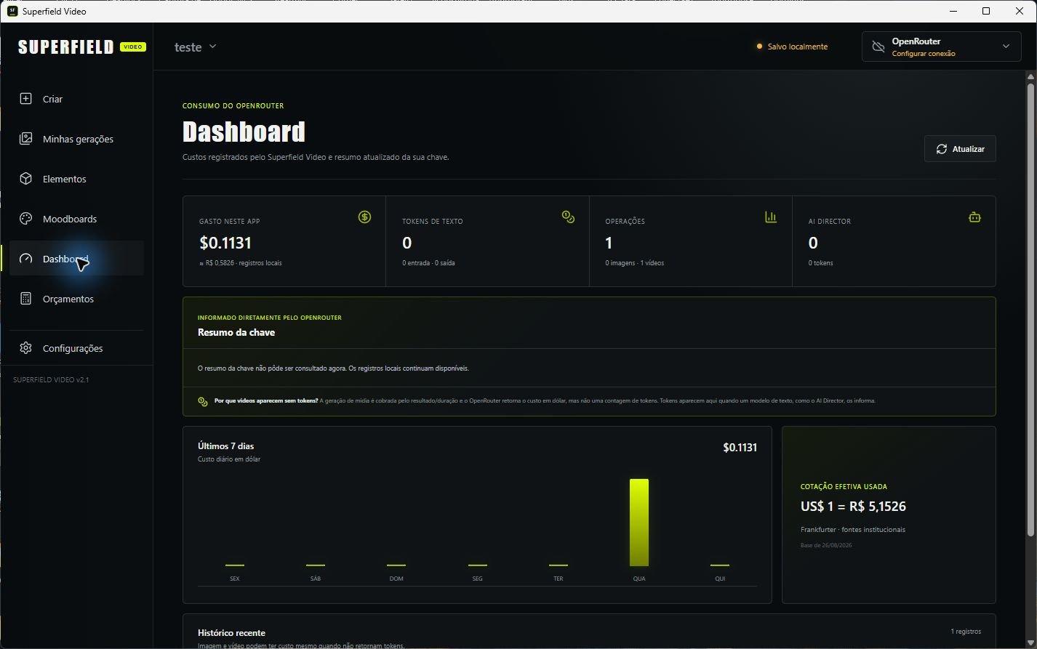
Task: Open the Moodboards section
Action: click(x=76, y=218)
